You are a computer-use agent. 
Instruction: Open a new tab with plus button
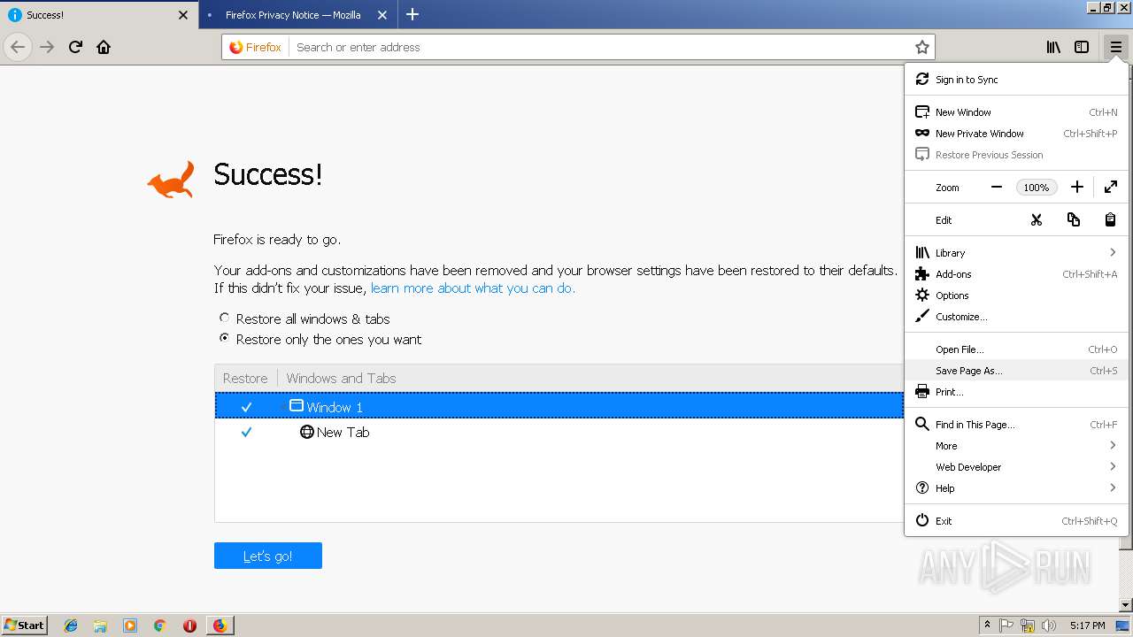[x=412, y=14]
